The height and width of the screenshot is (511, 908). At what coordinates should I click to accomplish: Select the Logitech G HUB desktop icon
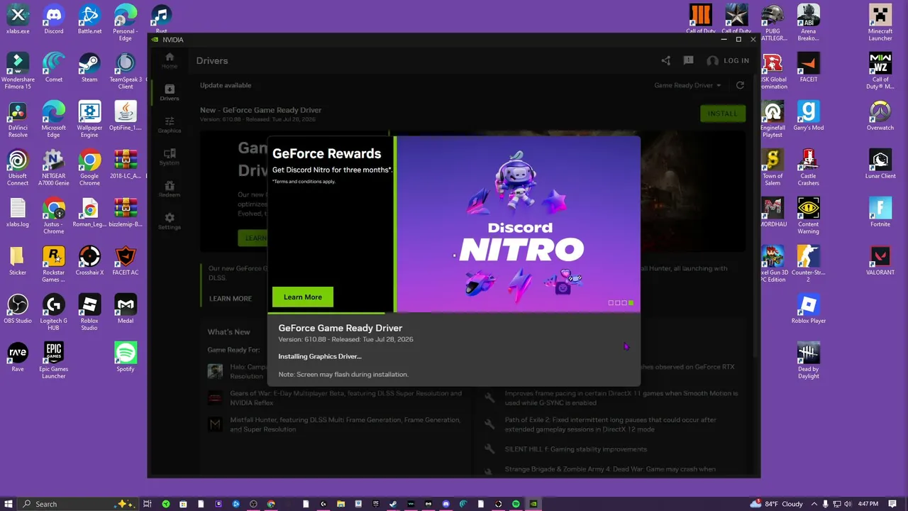(x=54, y=312)
